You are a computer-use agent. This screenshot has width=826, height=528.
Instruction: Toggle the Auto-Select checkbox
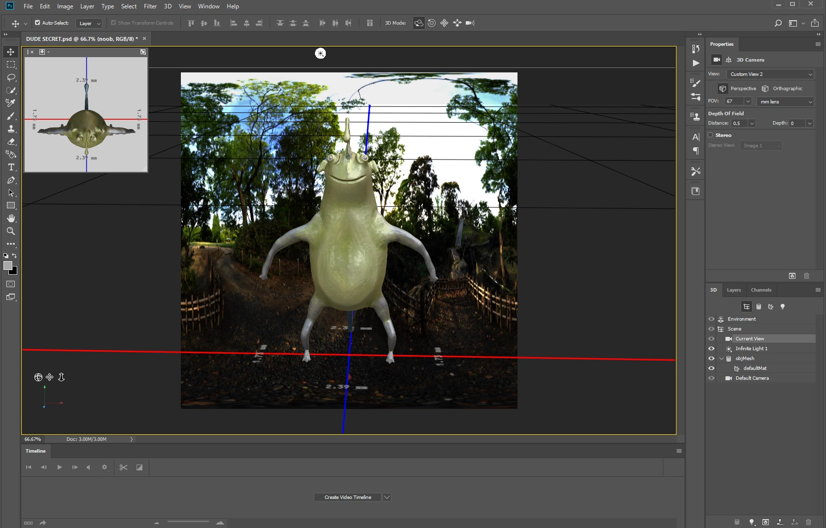[37, 23]
